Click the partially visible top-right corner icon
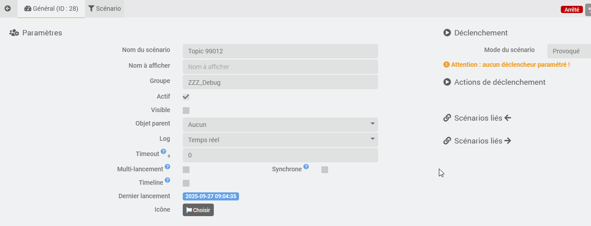 click(588, 9)
